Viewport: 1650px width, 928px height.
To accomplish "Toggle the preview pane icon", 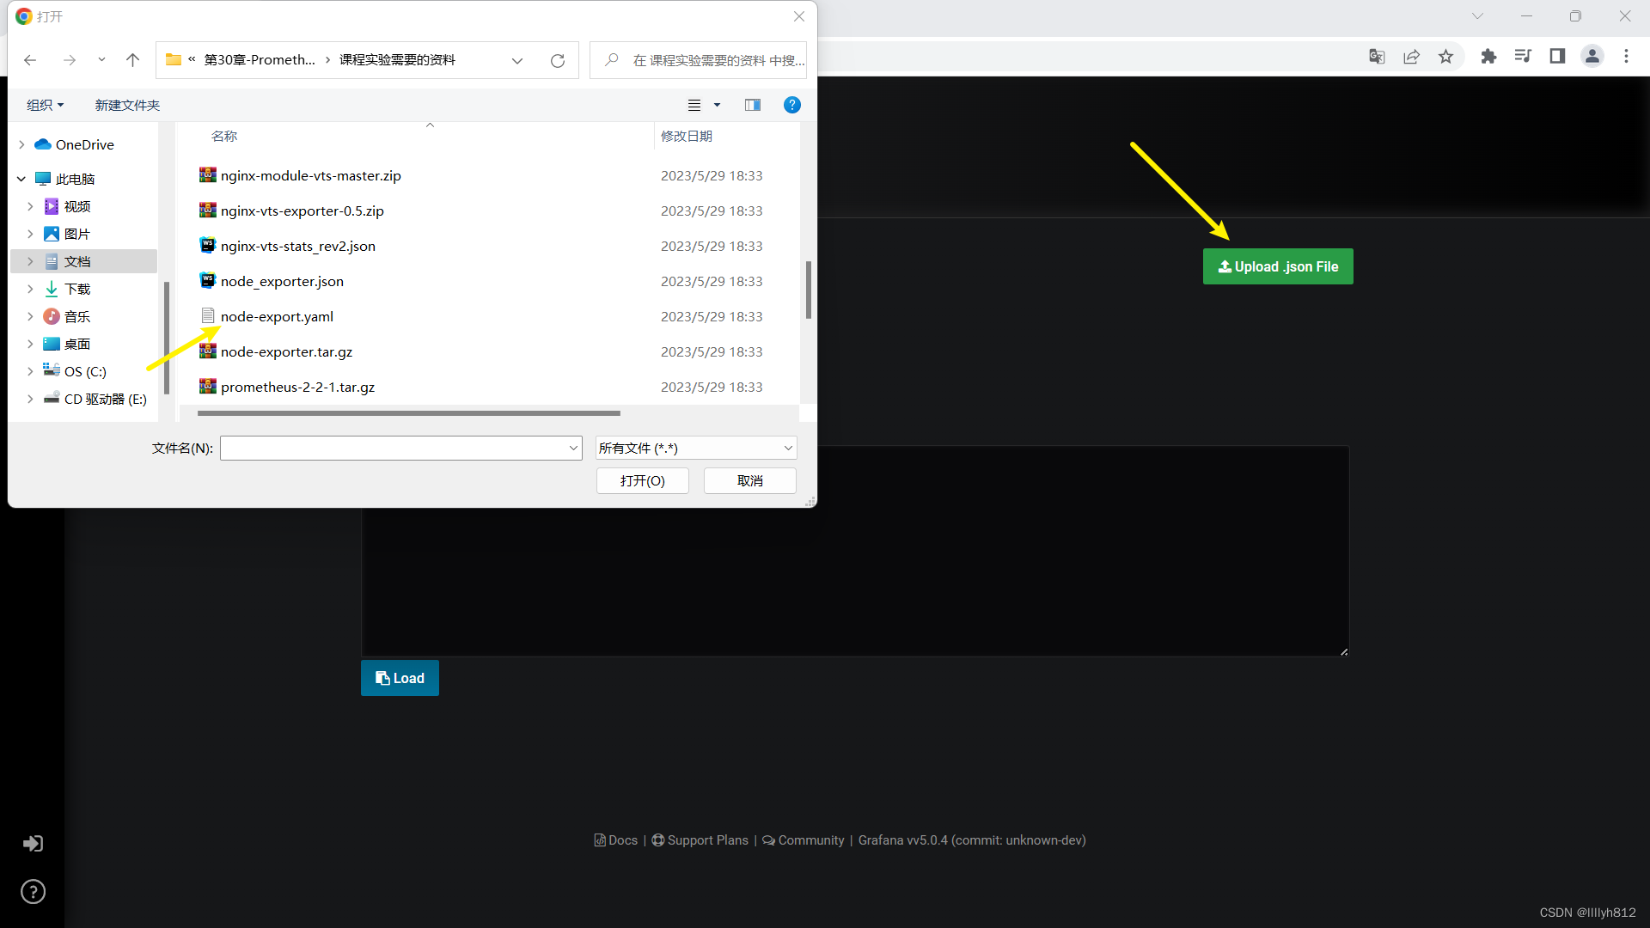I will pos(753,105).
